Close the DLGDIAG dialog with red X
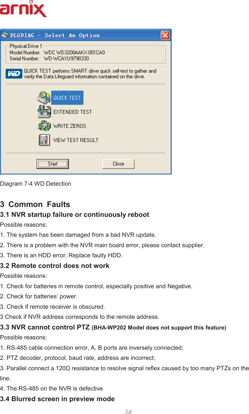 tap(165, 35)
